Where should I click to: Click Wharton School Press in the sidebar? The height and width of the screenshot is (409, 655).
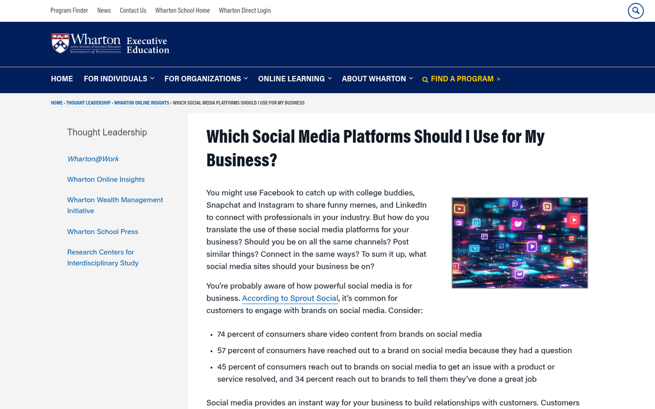[x=103, y=232]
